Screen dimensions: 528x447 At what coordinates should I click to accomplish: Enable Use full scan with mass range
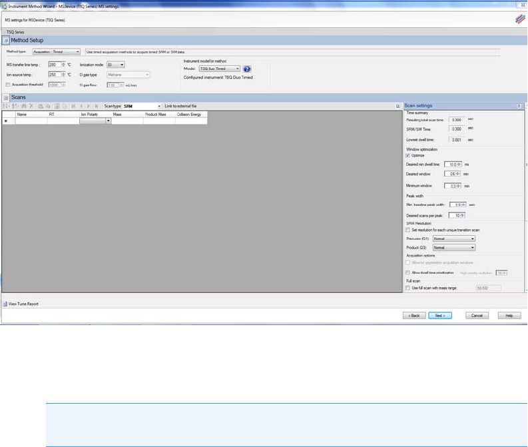407,288
